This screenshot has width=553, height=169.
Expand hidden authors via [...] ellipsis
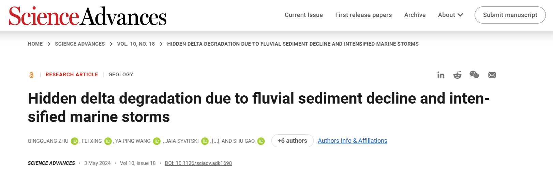(216, 141)
